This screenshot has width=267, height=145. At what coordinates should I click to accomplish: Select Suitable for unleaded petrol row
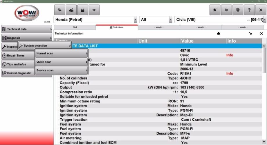pos(158,97)
